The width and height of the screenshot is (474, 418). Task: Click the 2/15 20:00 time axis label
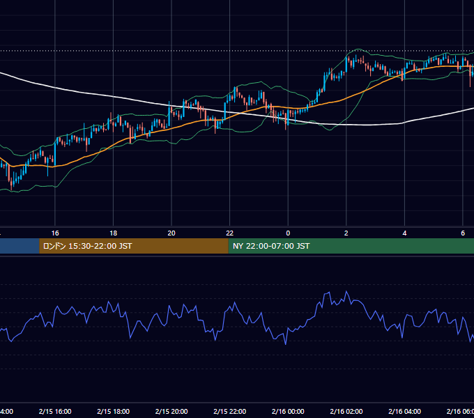click(171, 411)
